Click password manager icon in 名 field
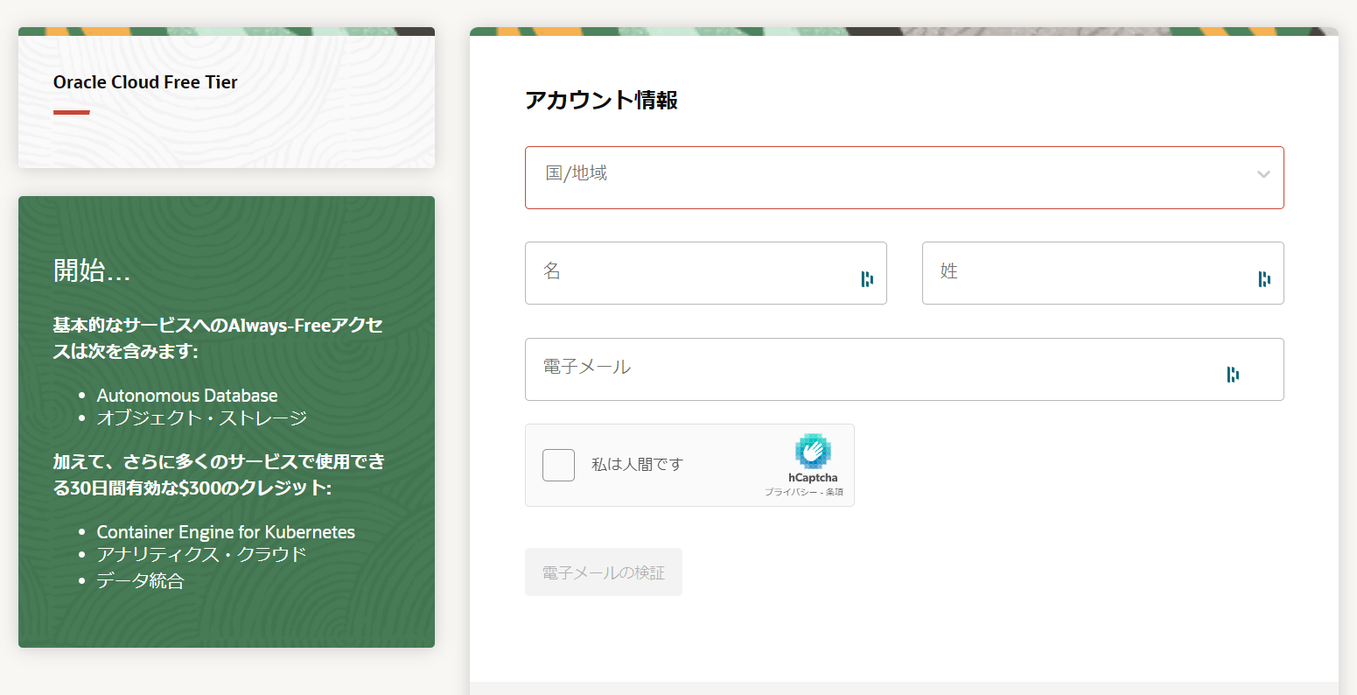 pyautogui.click(x=867, y=279)
